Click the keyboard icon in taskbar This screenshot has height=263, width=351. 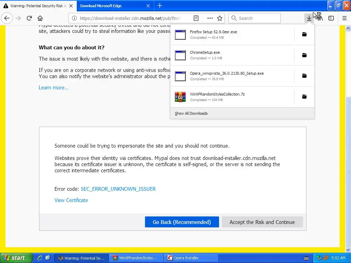point(306,258)
